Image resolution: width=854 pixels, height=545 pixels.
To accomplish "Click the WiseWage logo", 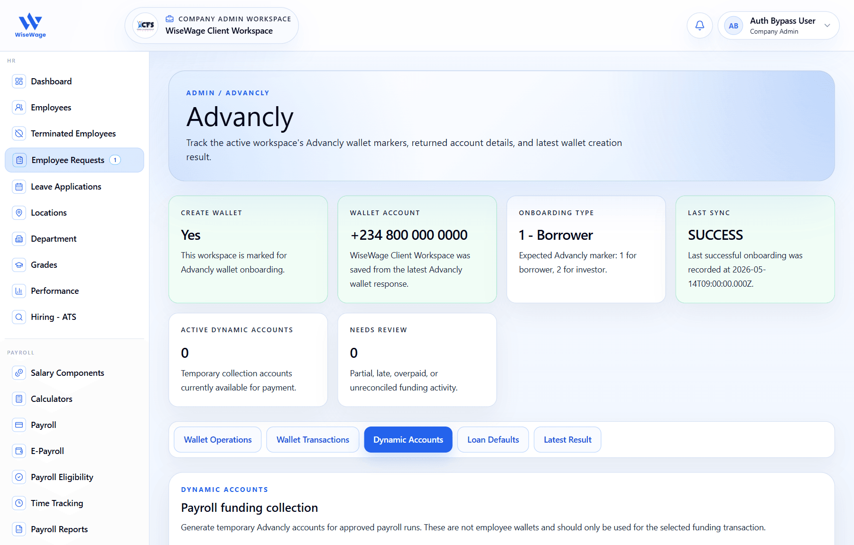I will [30, 26].
